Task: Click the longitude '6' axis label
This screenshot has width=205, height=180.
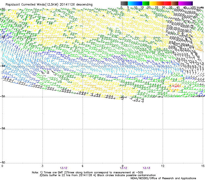Action: [83, 166]
